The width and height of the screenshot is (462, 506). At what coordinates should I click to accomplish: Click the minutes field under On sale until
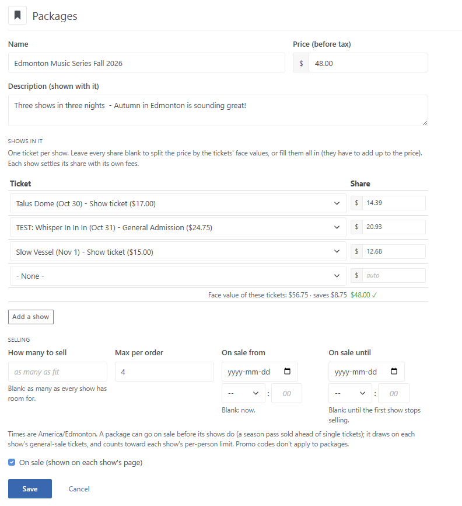tap(394, 393)
